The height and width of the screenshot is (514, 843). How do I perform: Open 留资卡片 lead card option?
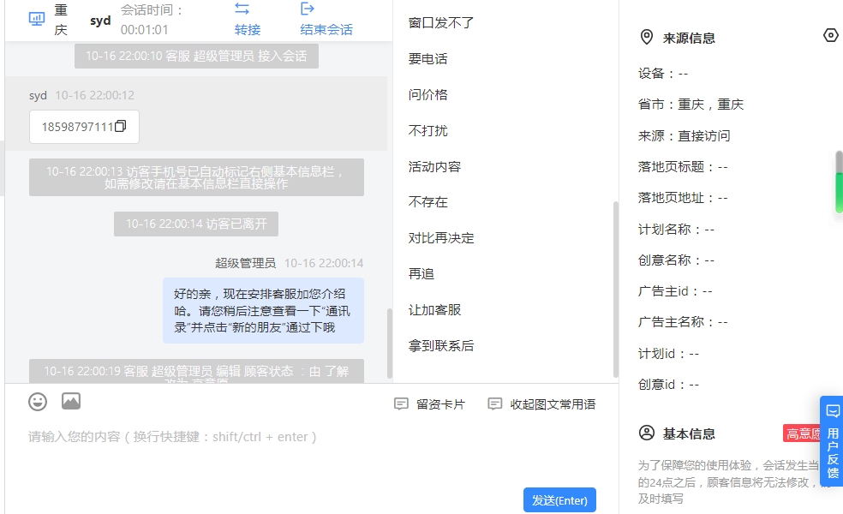(440, 404)
